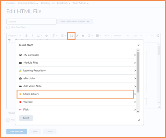Image resolution: width=166 pixels, height=138 pixels.
Task: Click the Underline formatting icon
Action: click(38, 36)
